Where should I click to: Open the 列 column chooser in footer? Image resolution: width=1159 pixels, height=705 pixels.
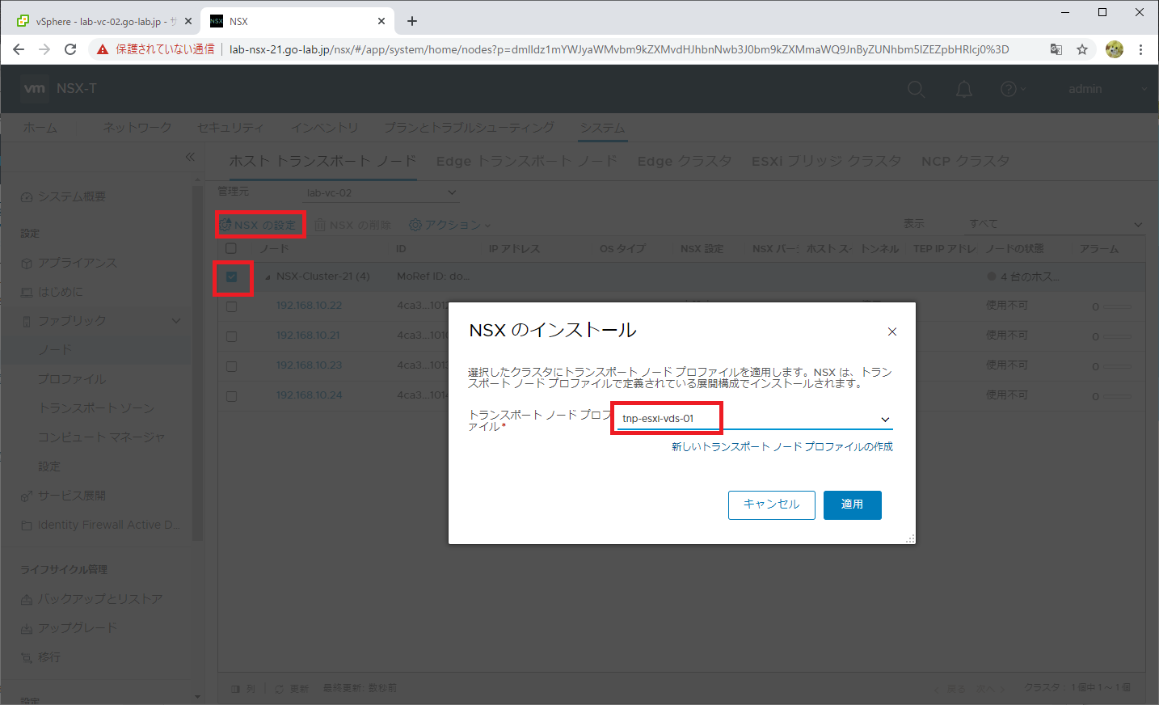coord(242,689)
